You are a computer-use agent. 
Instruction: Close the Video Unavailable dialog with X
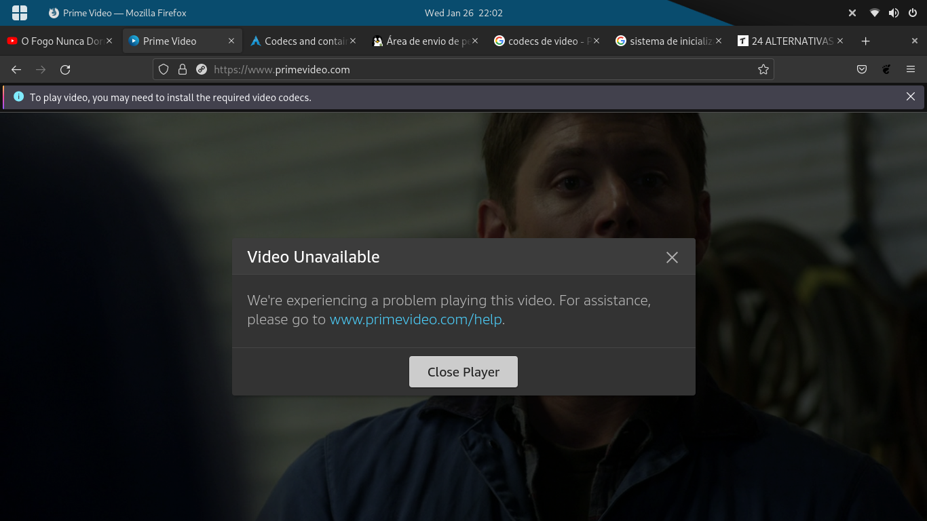point(672,257)
